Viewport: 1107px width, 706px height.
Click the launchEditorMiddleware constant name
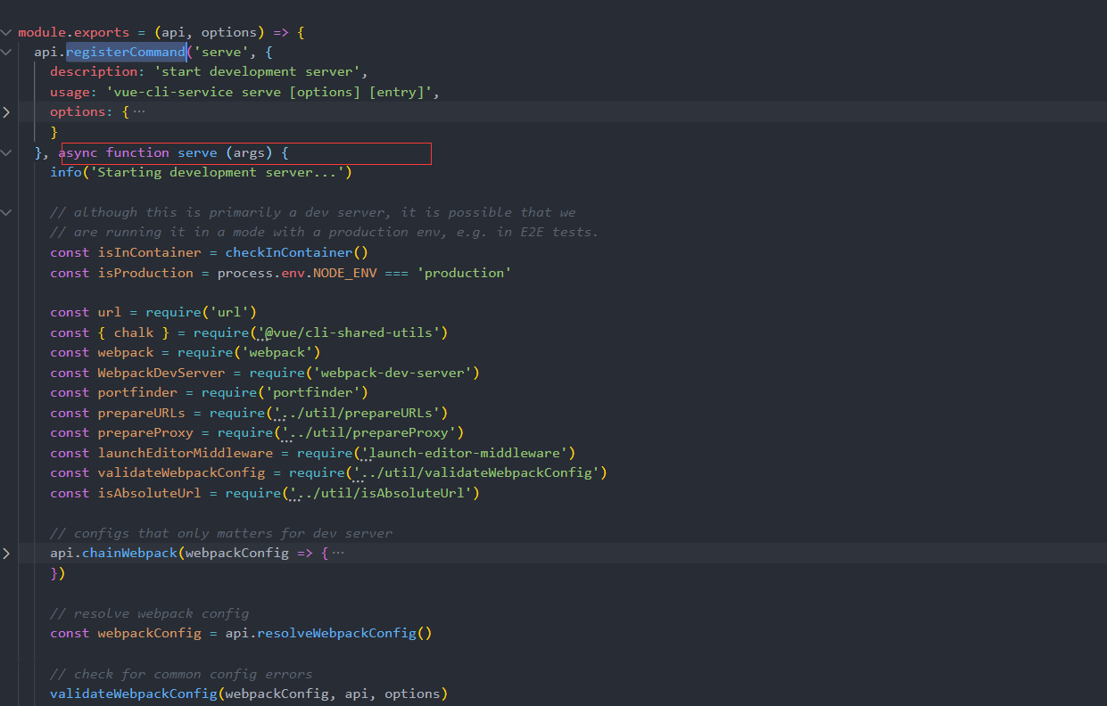pyautogui.click(x=186, y=453)
